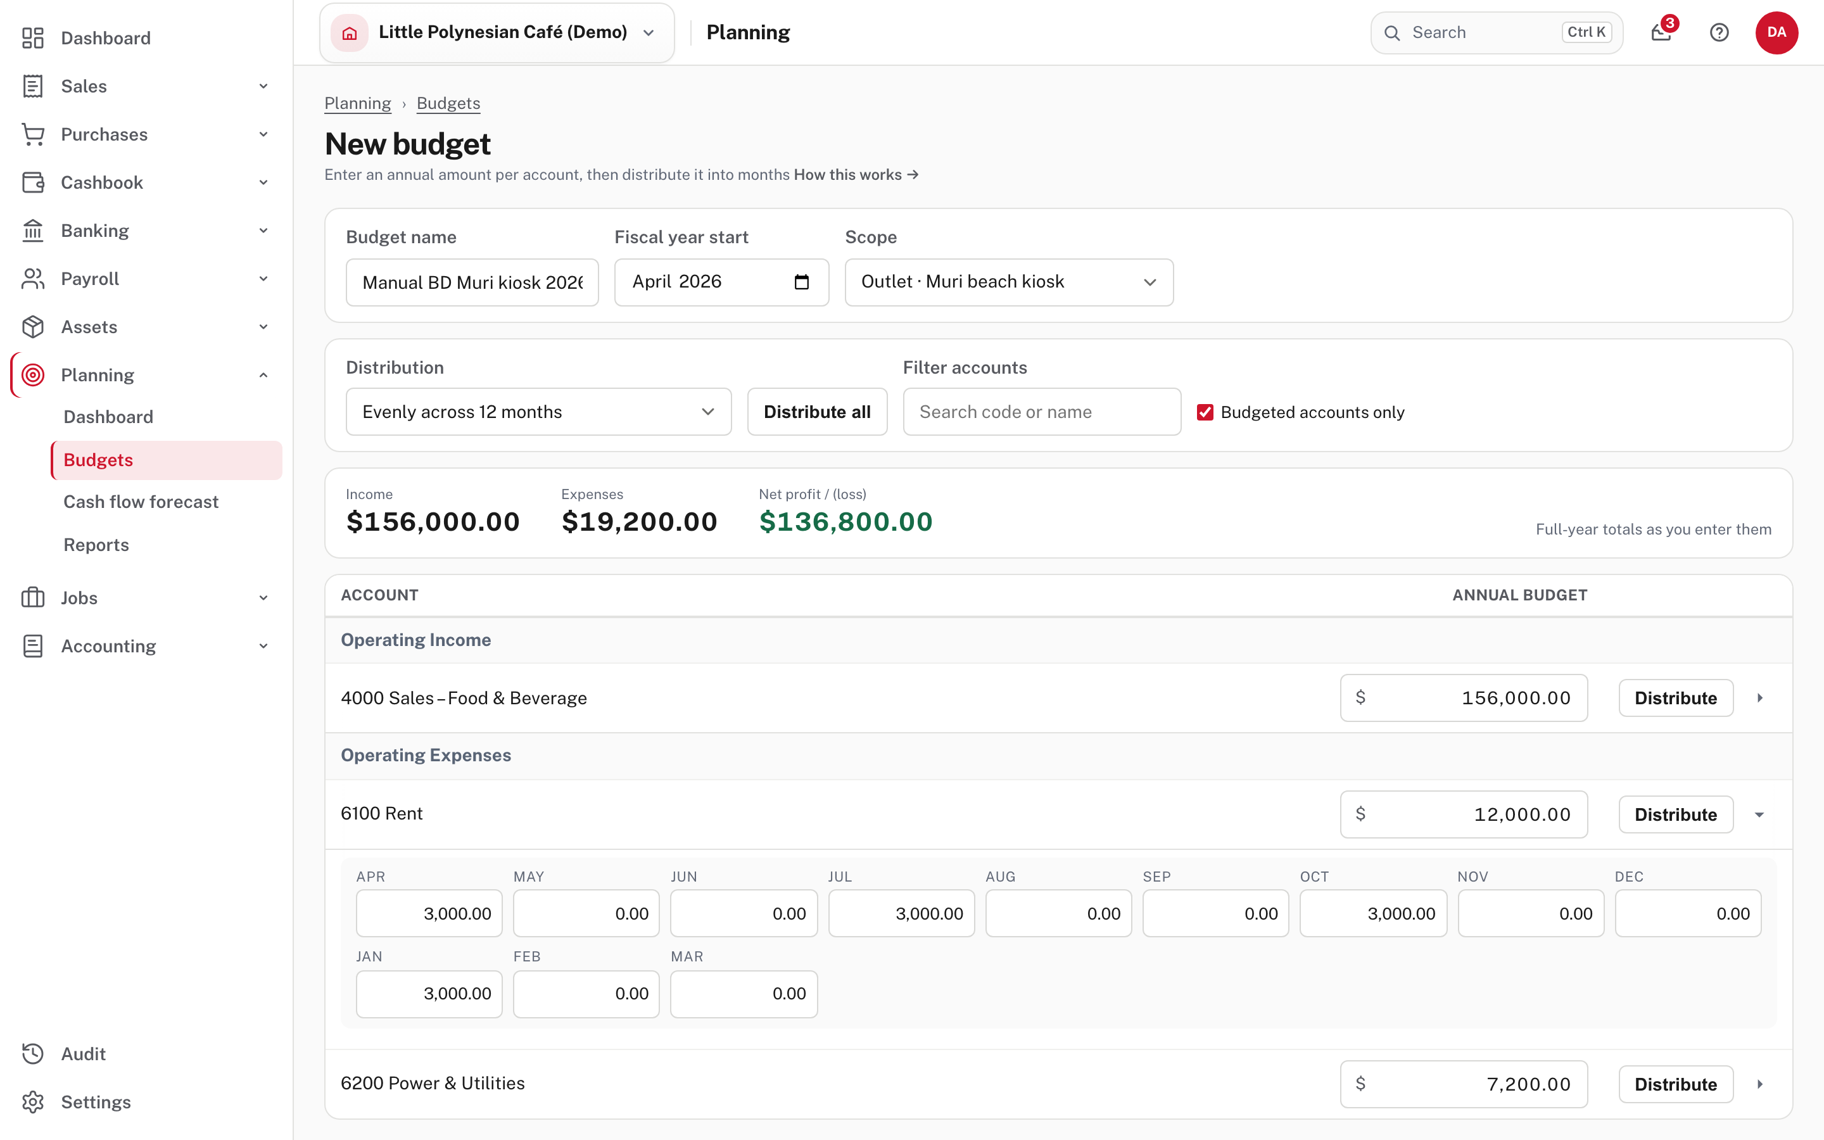Image resolution: width=1824 pixels, height=1140 pixels.
Task: Go to Planning breadcrumb link
Action: (357, 103)
